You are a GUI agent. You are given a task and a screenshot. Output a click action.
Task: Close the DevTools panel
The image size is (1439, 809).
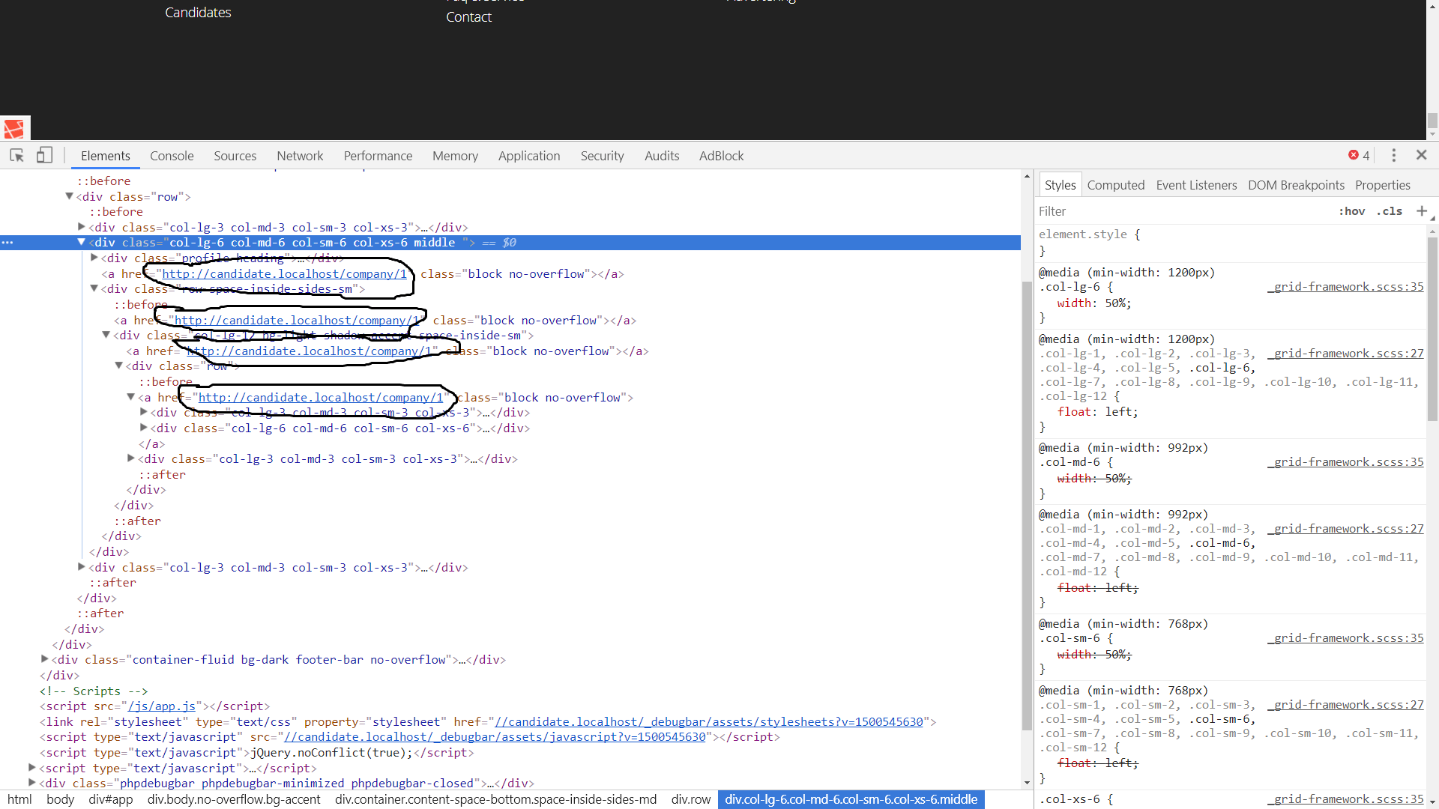pyautogui.click(x=1421, y=155)
